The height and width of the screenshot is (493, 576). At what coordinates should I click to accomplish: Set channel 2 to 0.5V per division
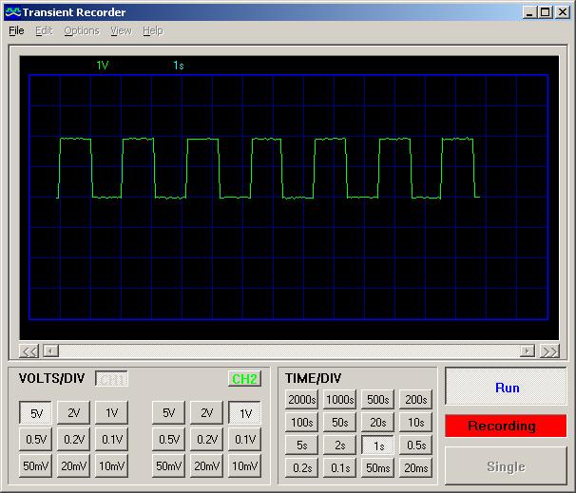(168, 440)
